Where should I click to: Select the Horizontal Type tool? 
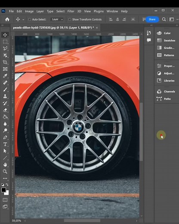coord(5,144)
